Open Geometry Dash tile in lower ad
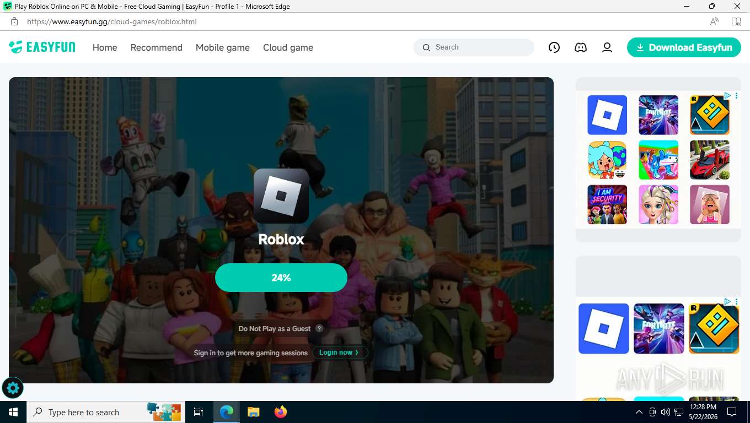Viewport: 750px width, 423px height. click(714, 329)
